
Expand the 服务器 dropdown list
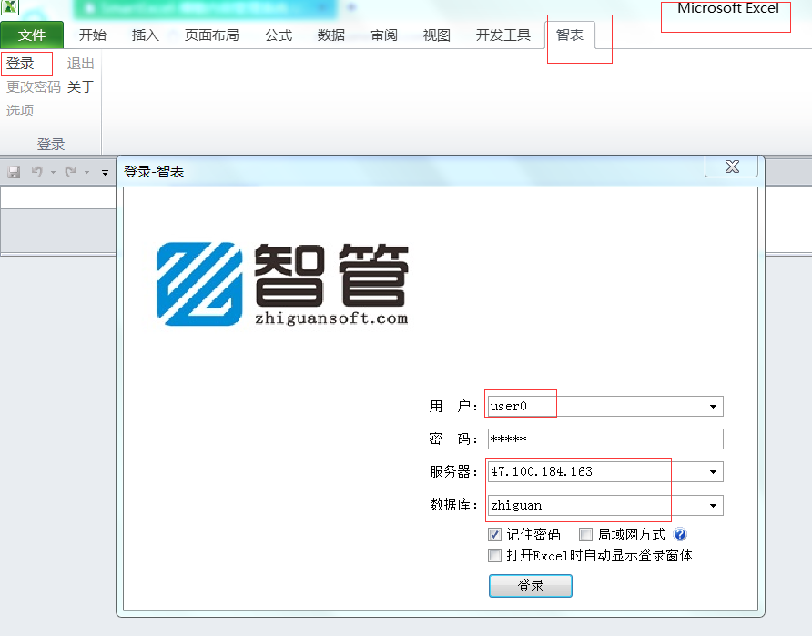[x=713, y=472]
